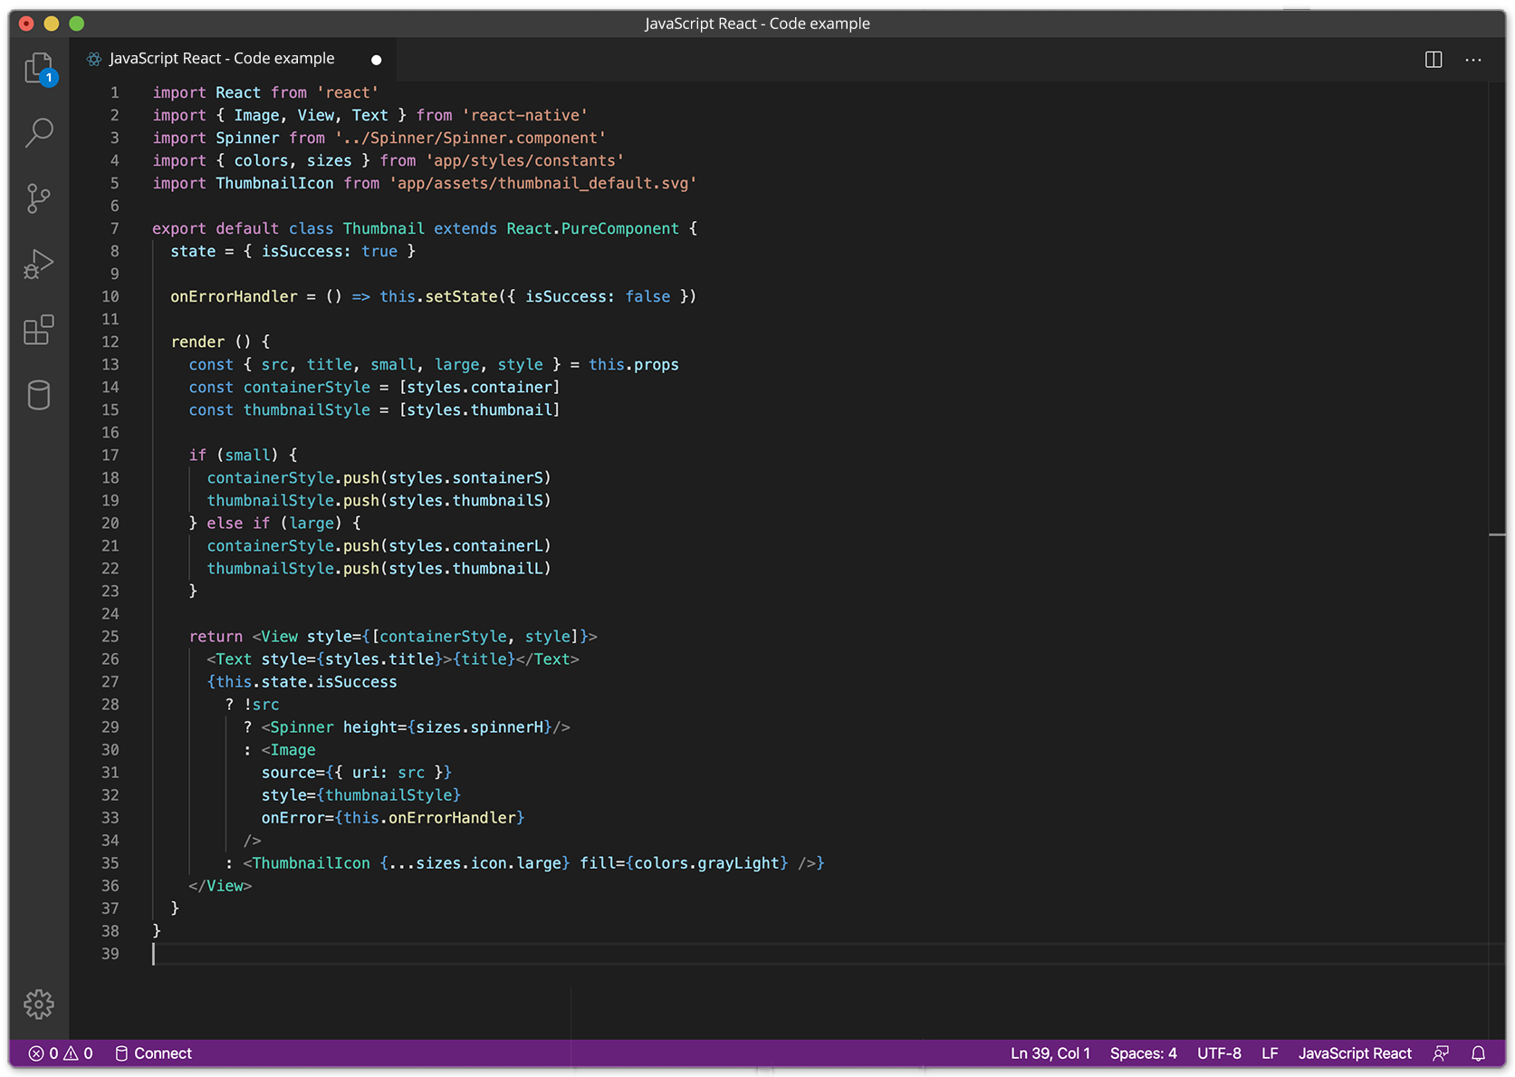Open the Manage settings gear

click(x=39, y=1005)
